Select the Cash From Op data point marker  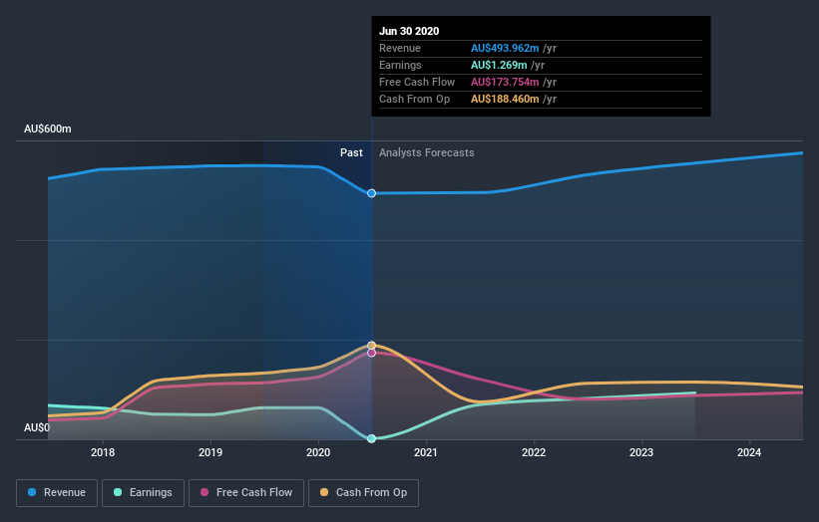click(x=371, y=346)
